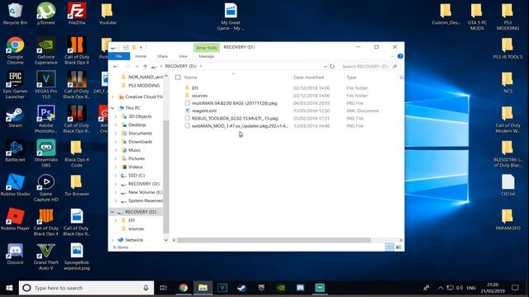Viewport: 529px width, 297px height.
Task: Select the PS3 JB TOOLS desktop folder
Action: (x=508, y=49)
